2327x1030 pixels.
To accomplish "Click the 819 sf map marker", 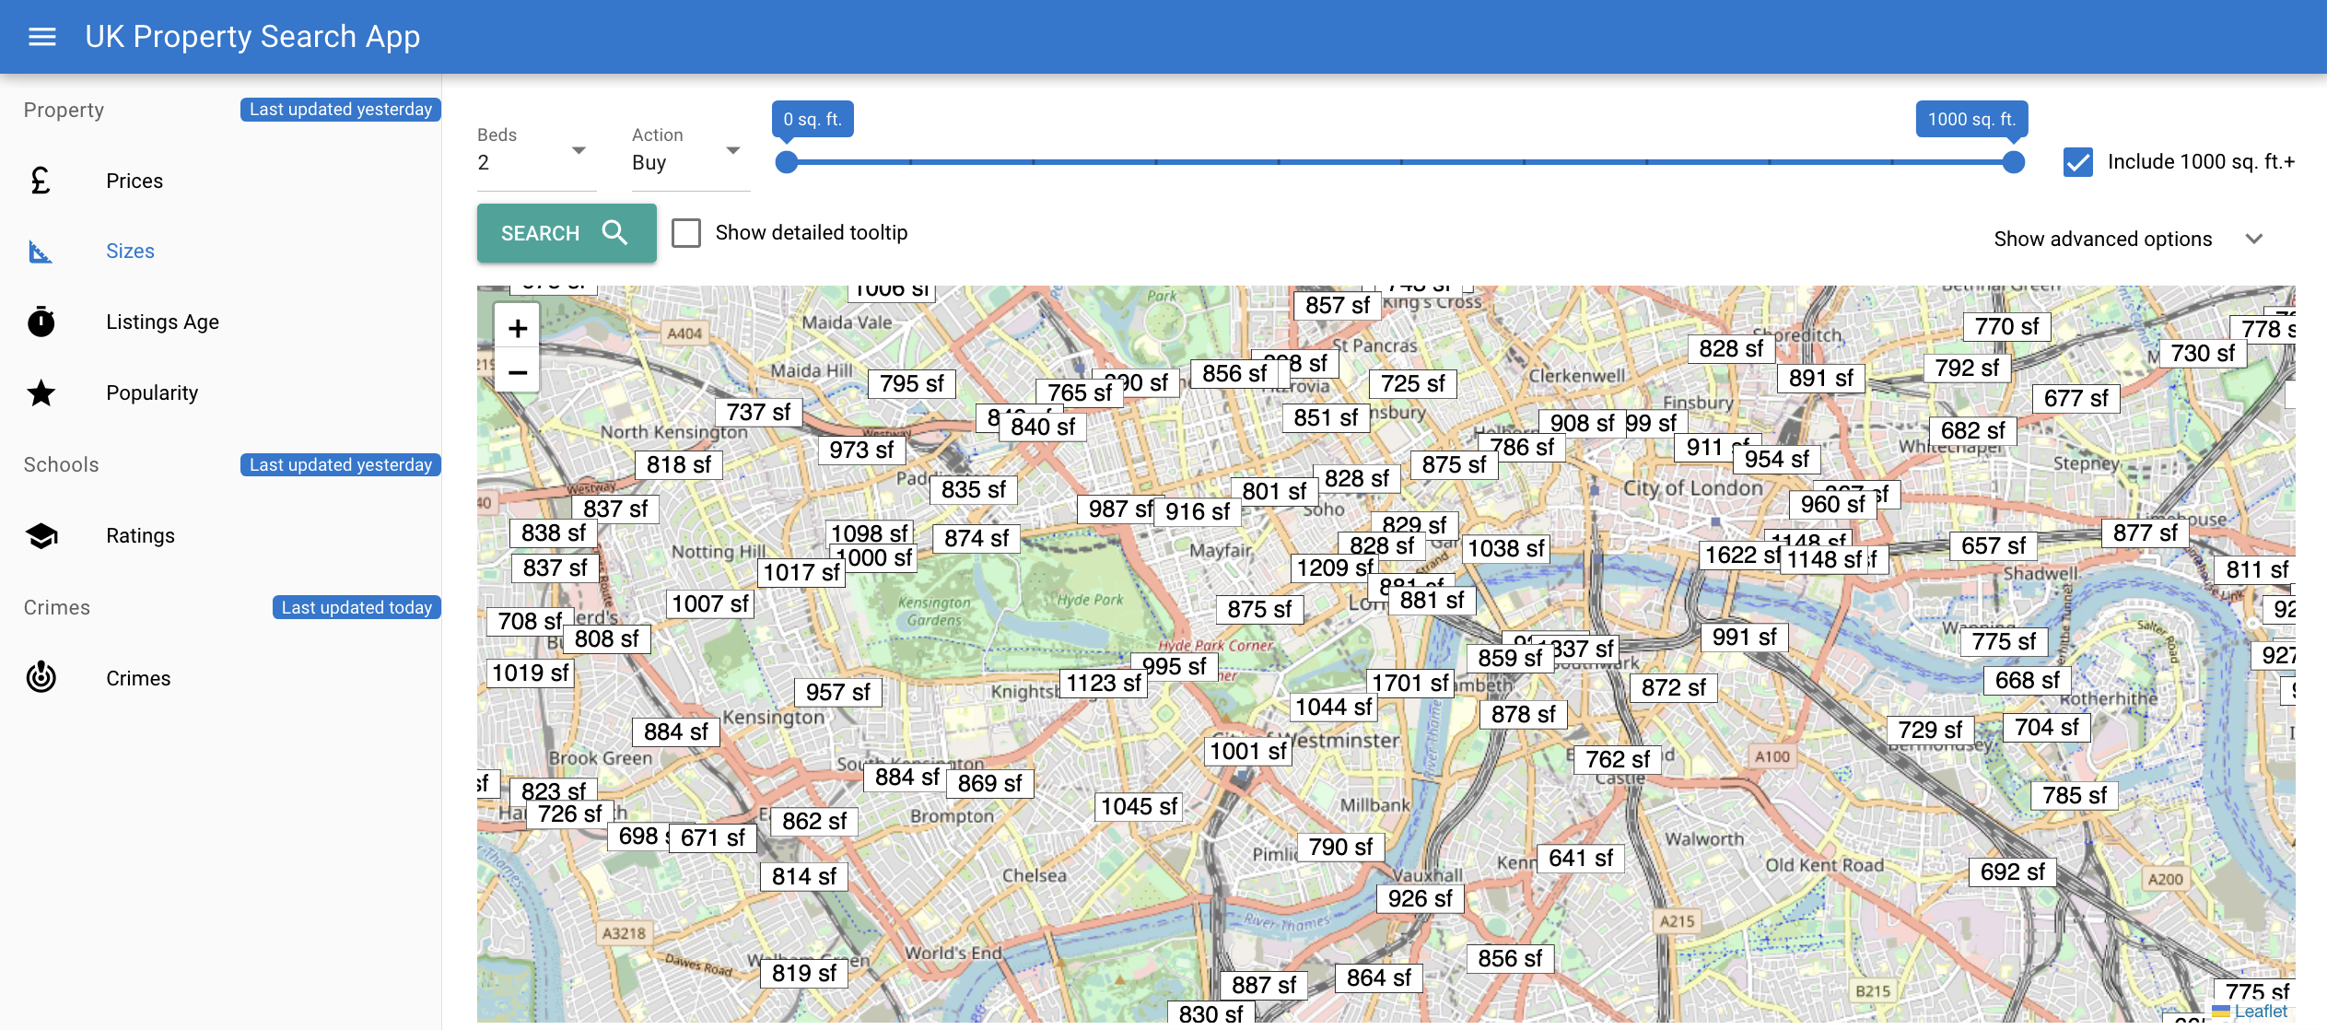I will (804, 974).
